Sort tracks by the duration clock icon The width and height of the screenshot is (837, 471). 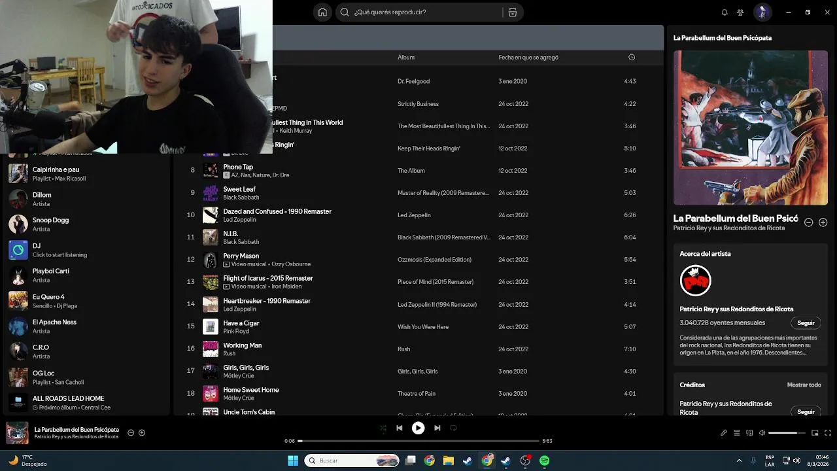(632, 57)
